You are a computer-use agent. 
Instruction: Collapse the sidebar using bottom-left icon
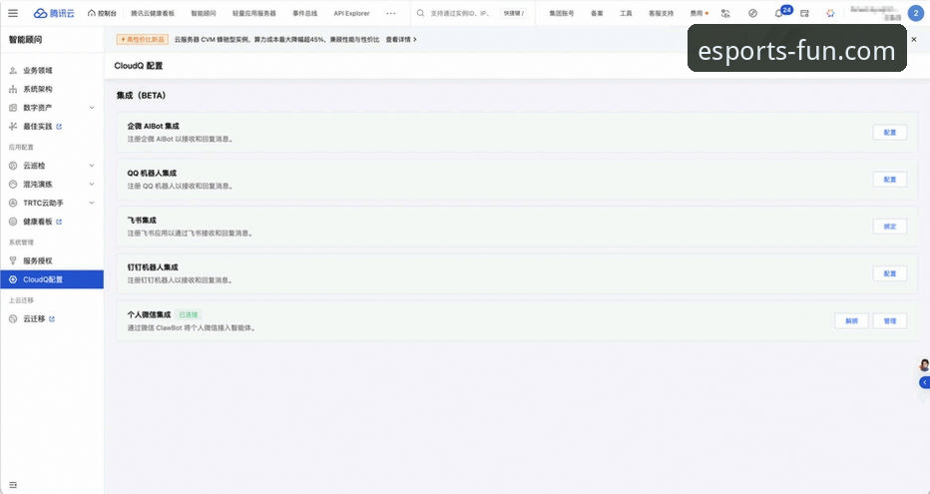[13, 484]
